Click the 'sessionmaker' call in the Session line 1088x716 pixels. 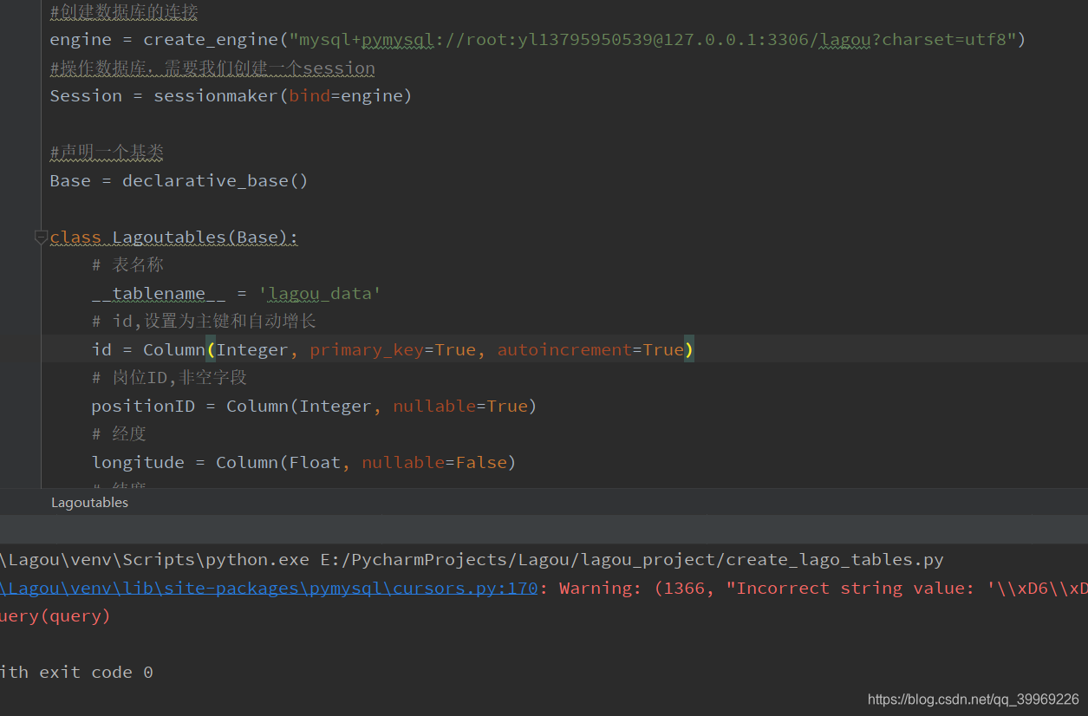(216, 96)
